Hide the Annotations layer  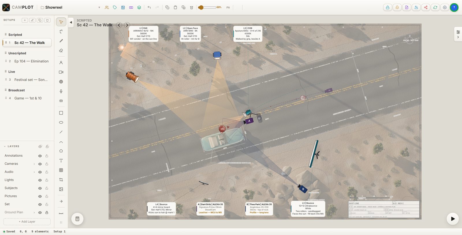click(40, 156)
